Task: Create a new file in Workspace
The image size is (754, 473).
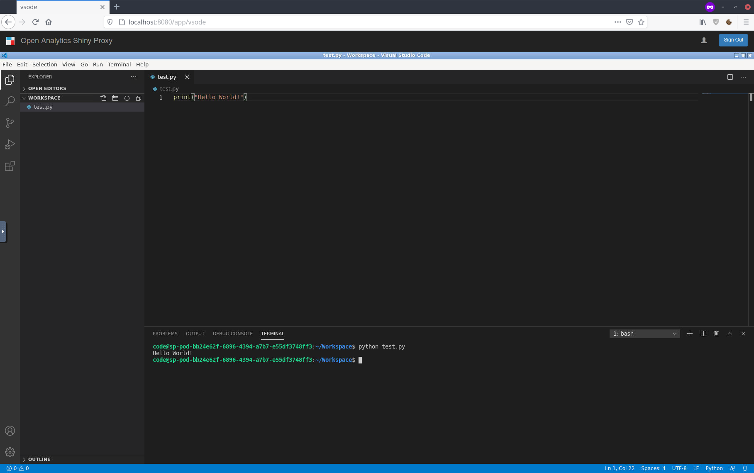Action: 104,98
